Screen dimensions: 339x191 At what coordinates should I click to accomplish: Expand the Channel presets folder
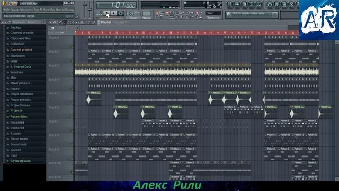22,33
